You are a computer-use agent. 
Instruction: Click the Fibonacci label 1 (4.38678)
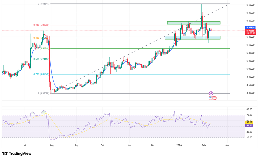44,93
